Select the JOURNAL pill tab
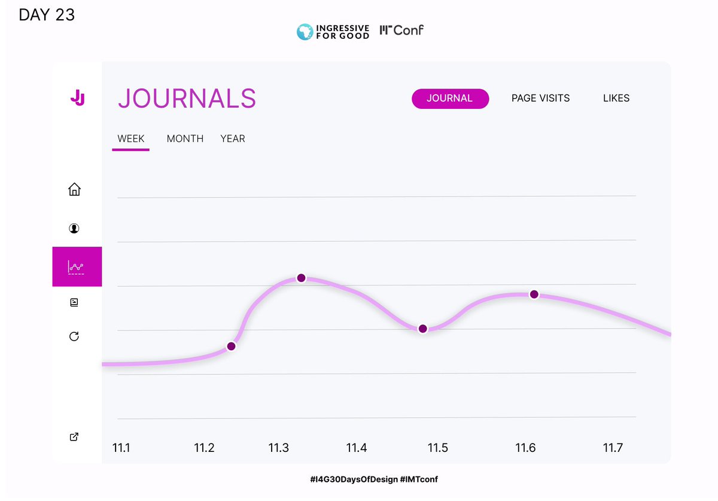The image size is (718, 501). point(450,98)
